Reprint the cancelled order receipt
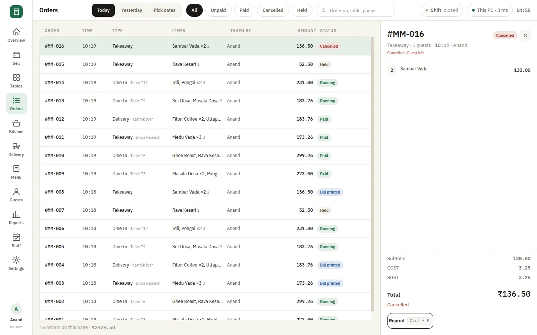Screen dimensions: 537x335 coord(410,321)
